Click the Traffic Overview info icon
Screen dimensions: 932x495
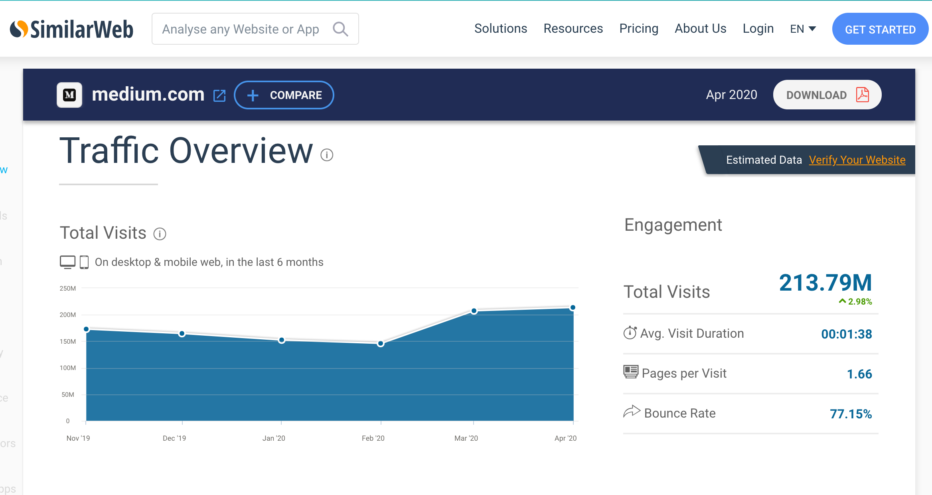327,155
